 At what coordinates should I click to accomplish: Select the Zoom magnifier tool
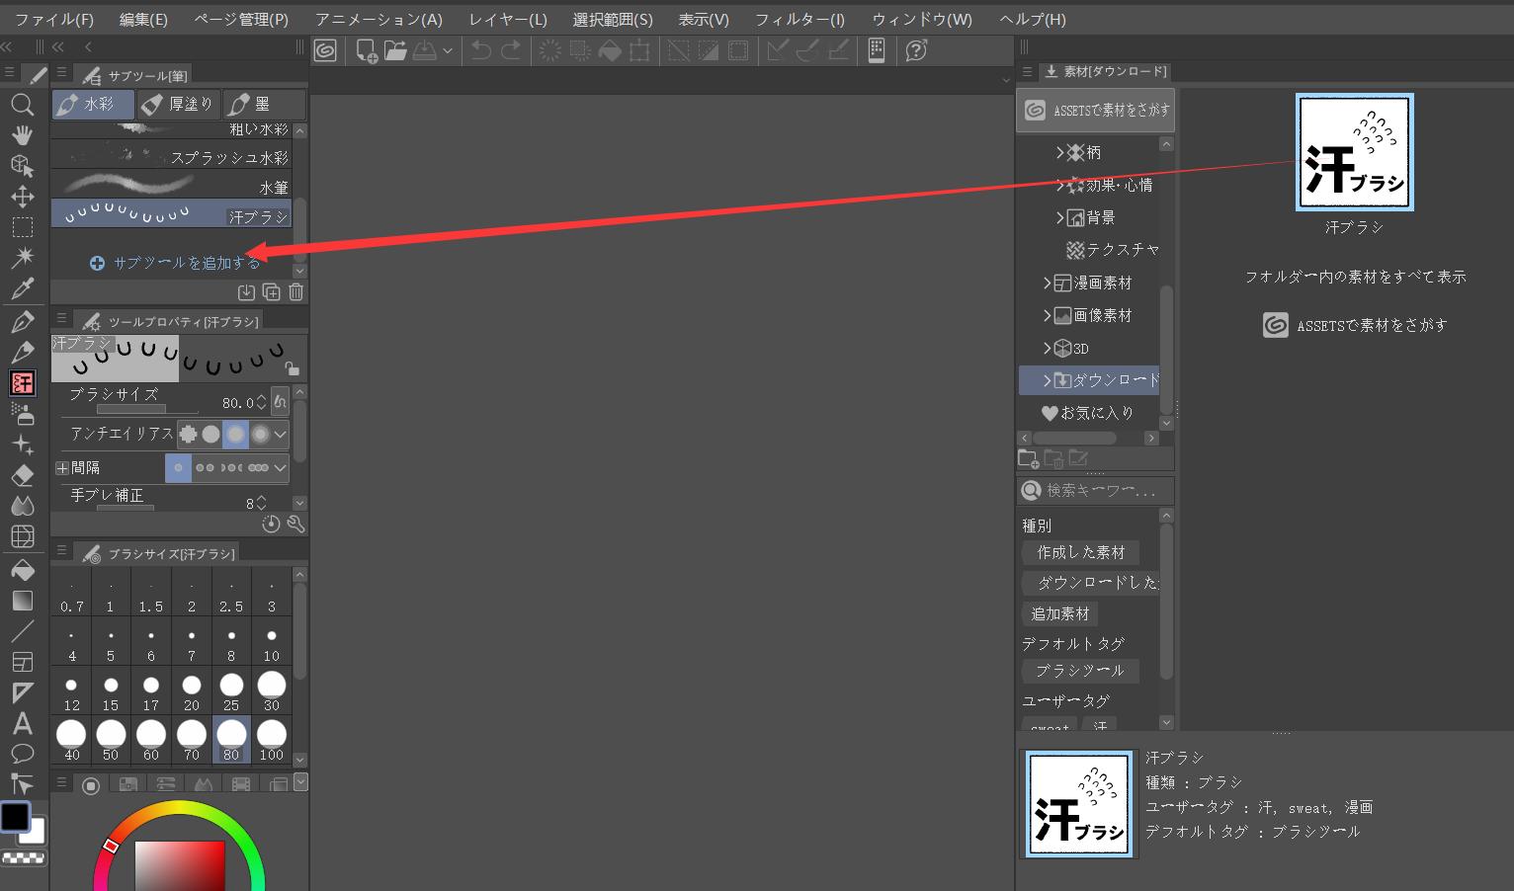tap(22, 105)
